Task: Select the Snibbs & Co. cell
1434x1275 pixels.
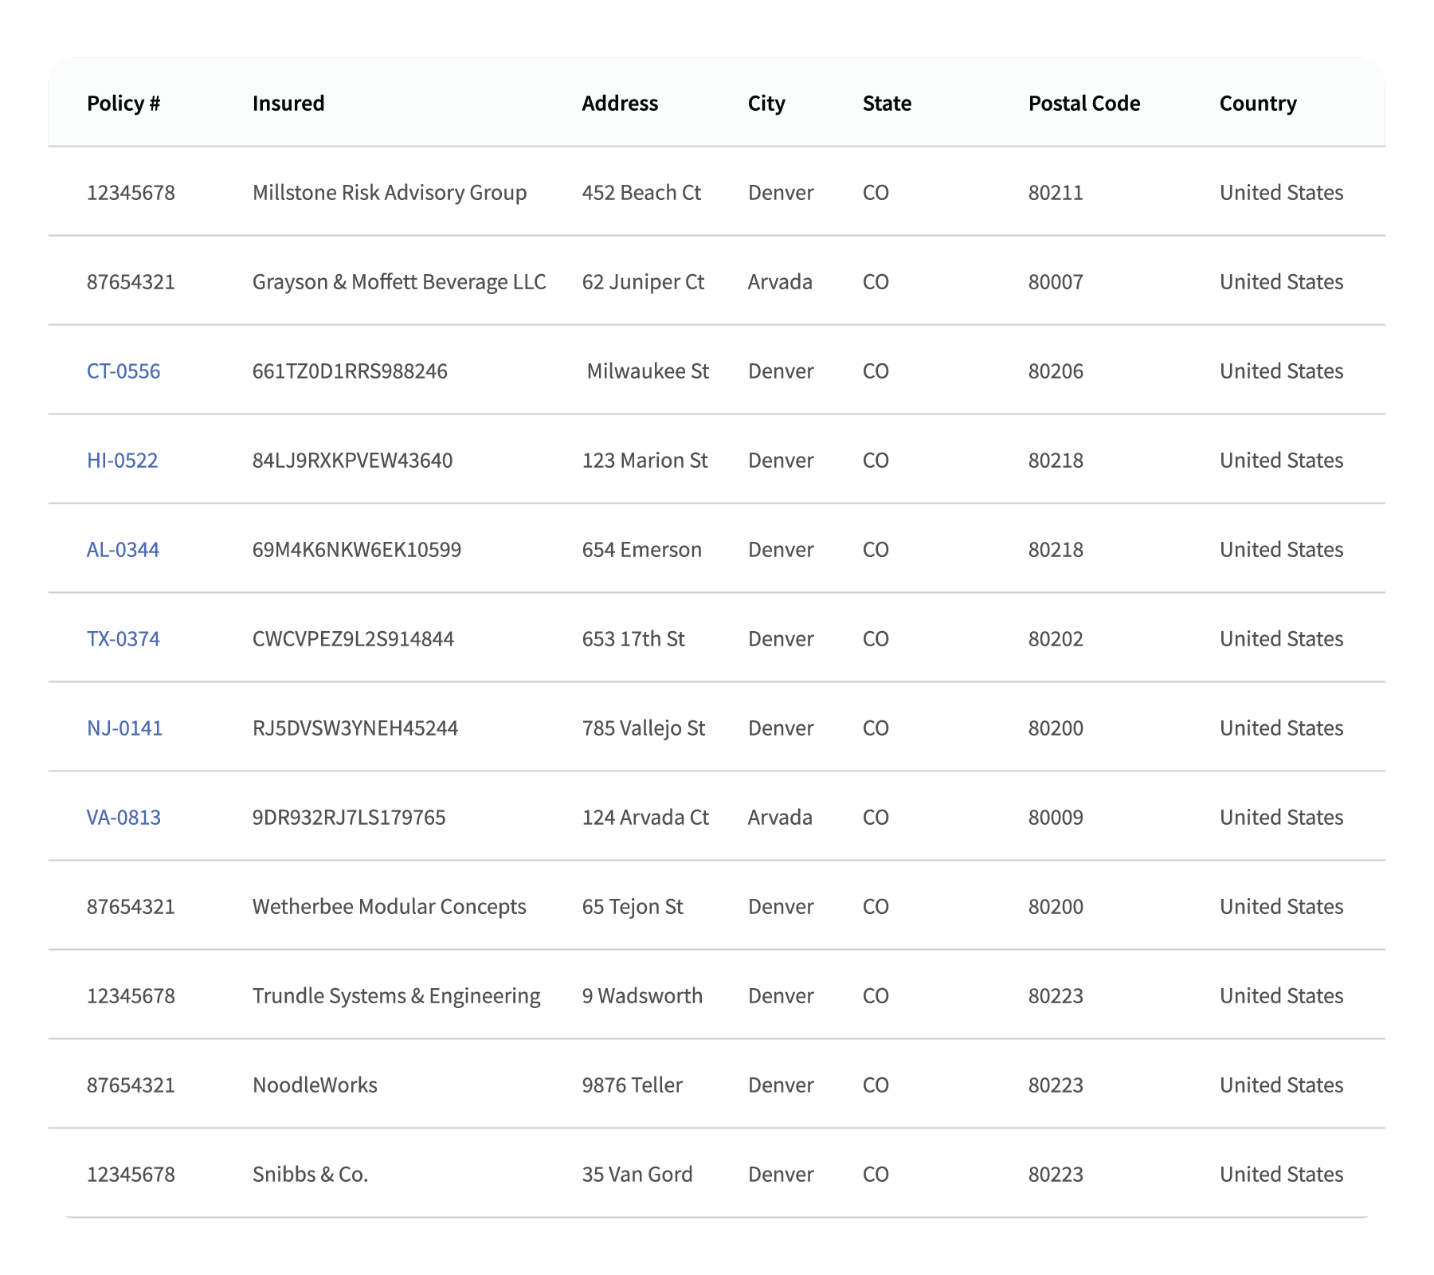Action: (x=310, y=1174)
